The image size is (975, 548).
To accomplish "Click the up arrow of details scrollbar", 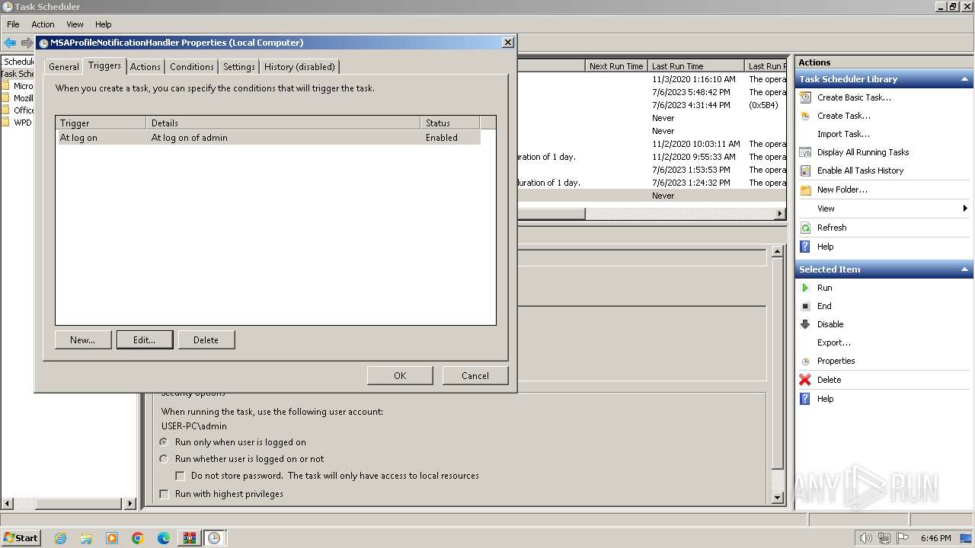I will [x=778, y=251].
